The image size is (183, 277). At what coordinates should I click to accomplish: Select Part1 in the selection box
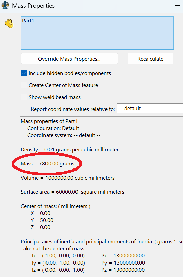click(28, 21)
